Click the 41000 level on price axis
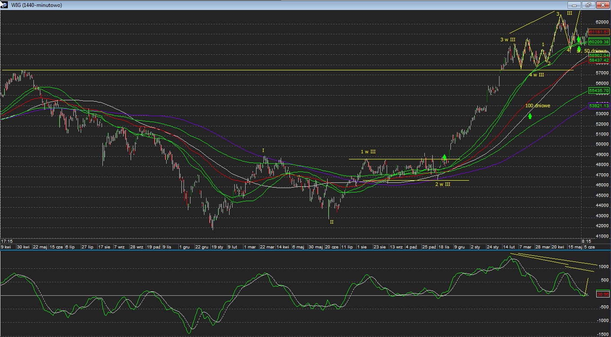611x337 pixels. tap(602, 236)
